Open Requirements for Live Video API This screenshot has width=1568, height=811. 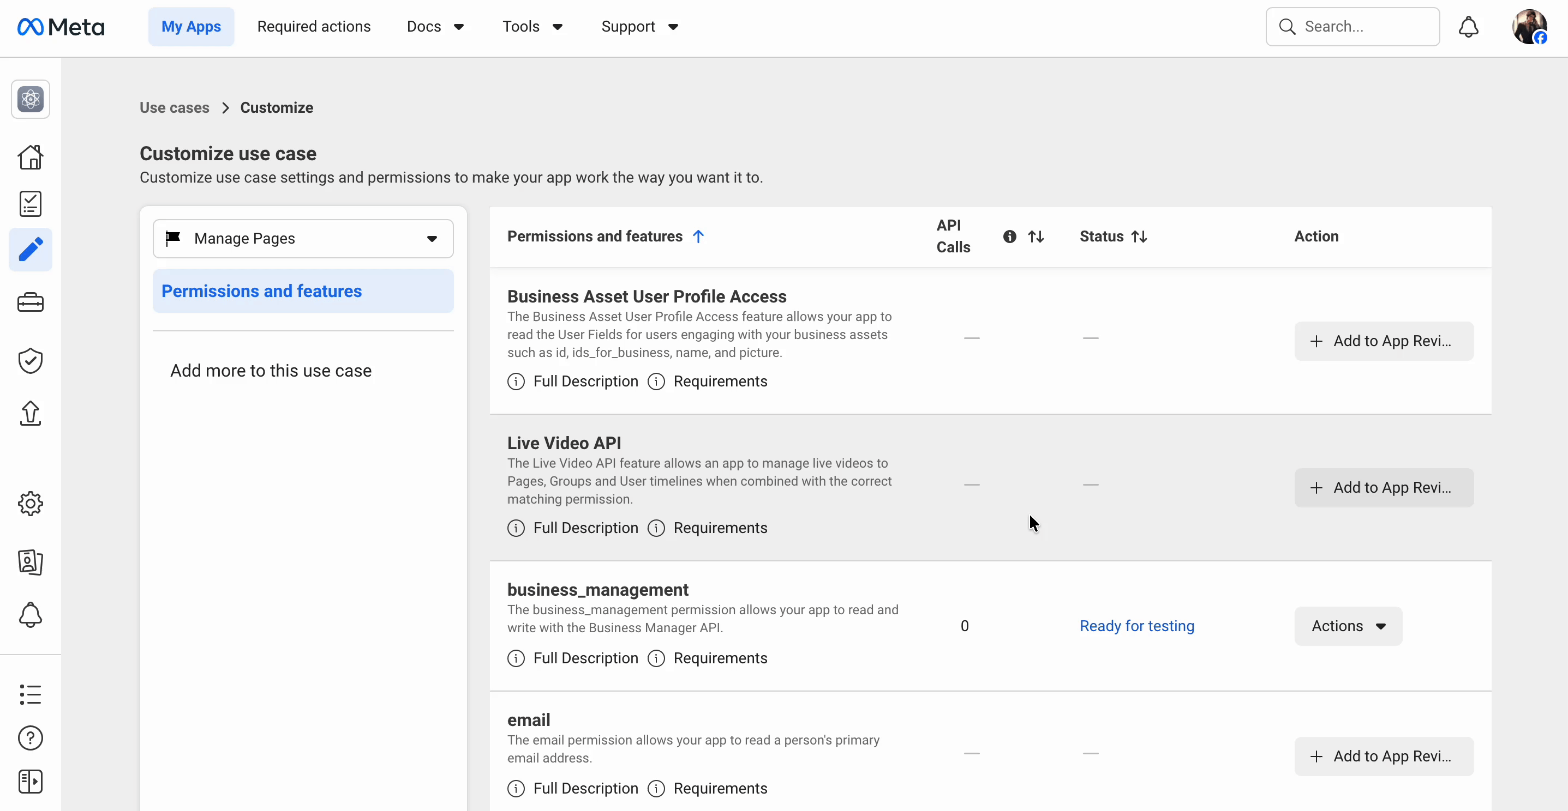[720, 528]
